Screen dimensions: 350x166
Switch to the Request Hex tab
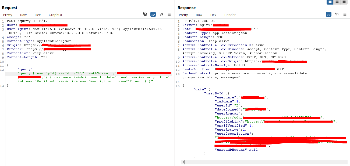coord(38,15)
